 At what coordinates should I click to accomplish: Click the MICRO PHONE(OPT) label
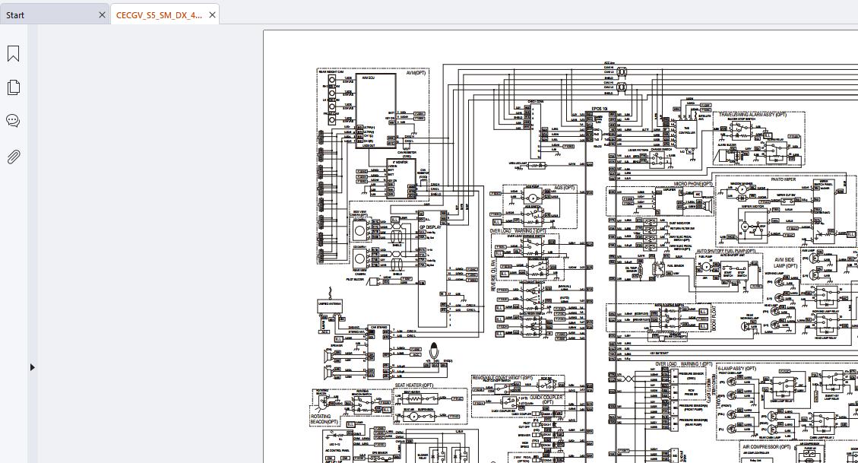coord(693,184)
